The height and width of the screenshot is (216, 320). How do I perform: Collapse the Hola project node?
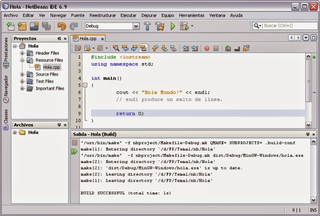15,46
